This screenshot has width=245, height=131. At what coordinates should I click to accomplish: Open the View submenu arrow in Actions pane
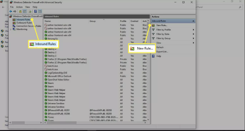[x=193, y=43]
